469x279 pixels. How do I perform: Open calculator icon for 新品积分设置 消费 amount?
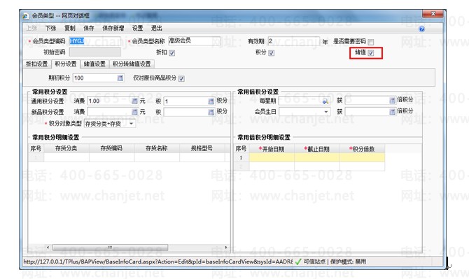134,112
